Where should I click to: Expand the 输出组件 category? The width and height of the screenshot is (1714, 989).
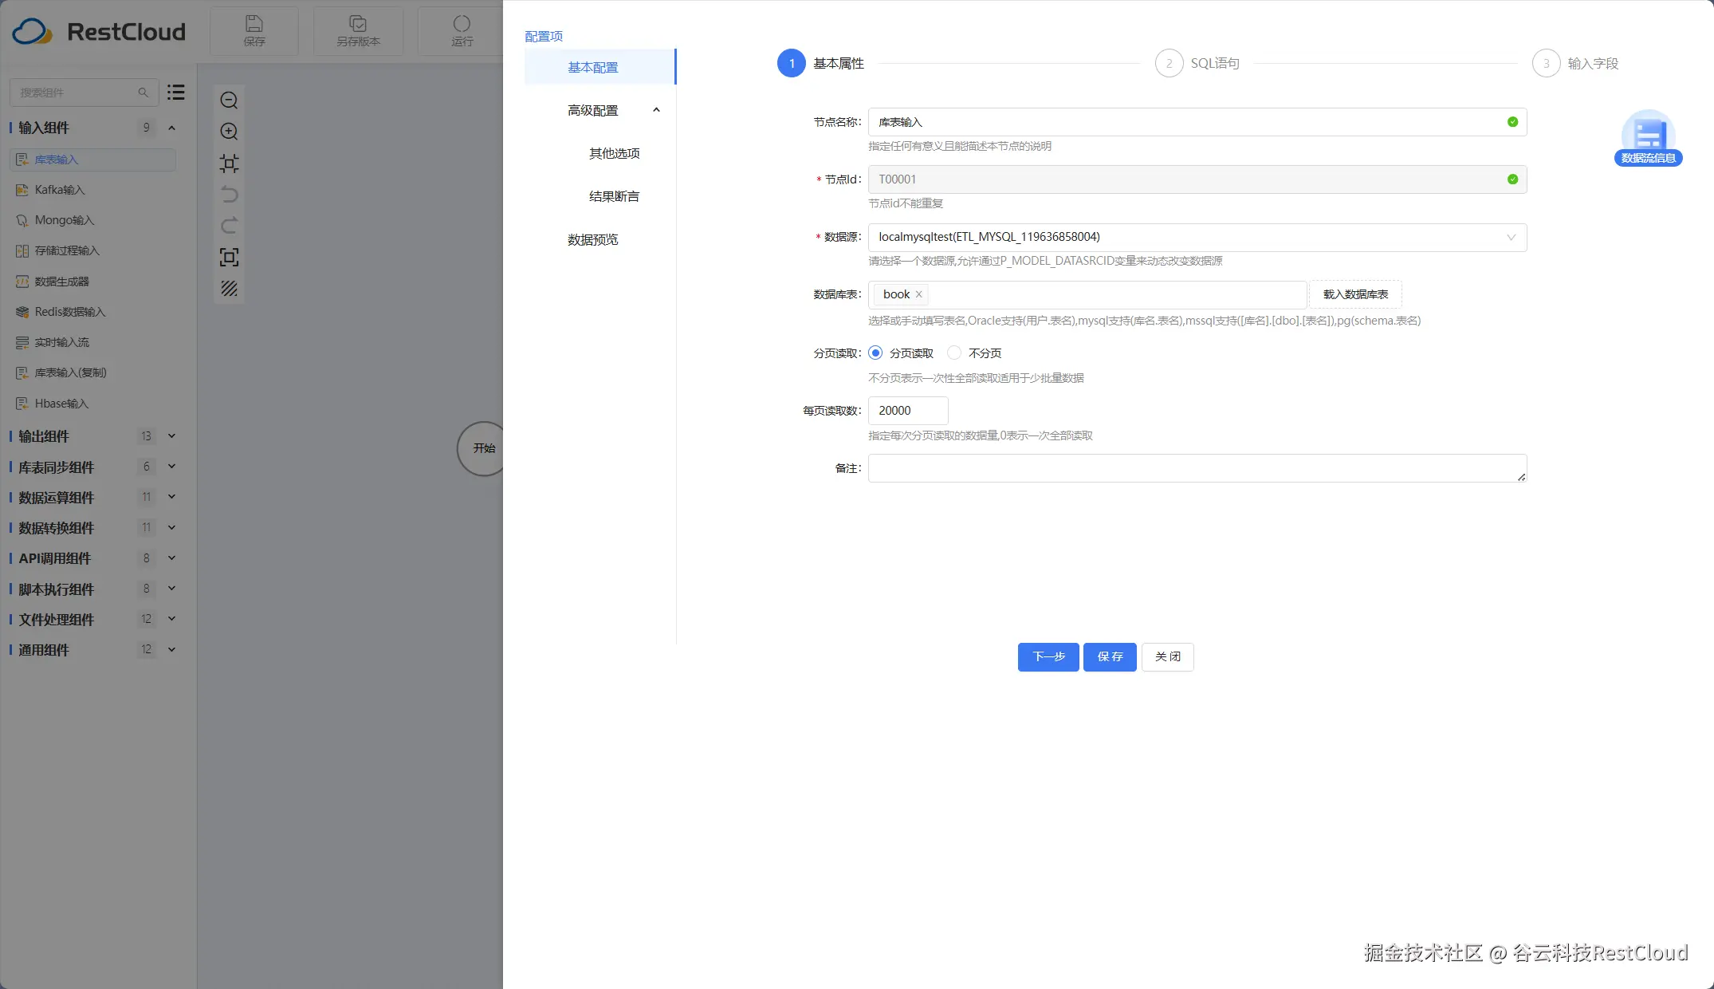click(x=171, y=436)
